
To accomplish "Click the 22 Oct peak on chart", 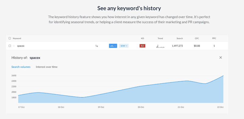I will tap(223, 76).
